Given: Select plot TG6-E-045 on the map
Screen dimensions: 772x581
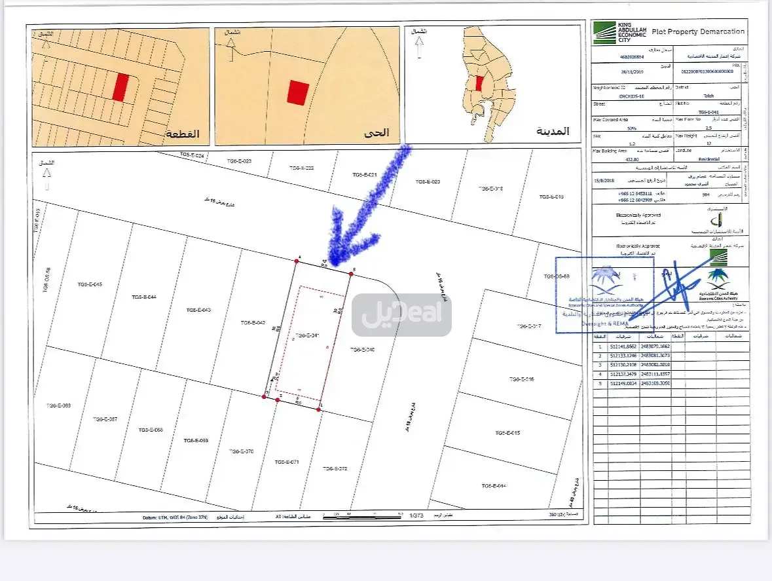Looking at the screenshot, I should (x=90, y=284).
